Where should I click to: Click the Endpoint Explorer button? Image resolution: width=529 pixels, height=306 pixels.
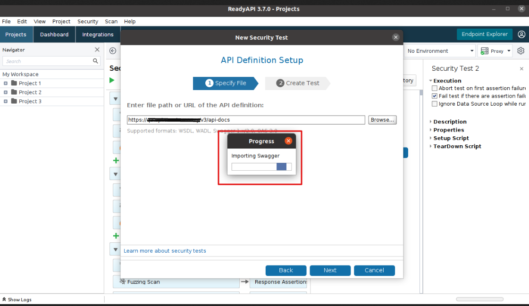pos(485,34)
